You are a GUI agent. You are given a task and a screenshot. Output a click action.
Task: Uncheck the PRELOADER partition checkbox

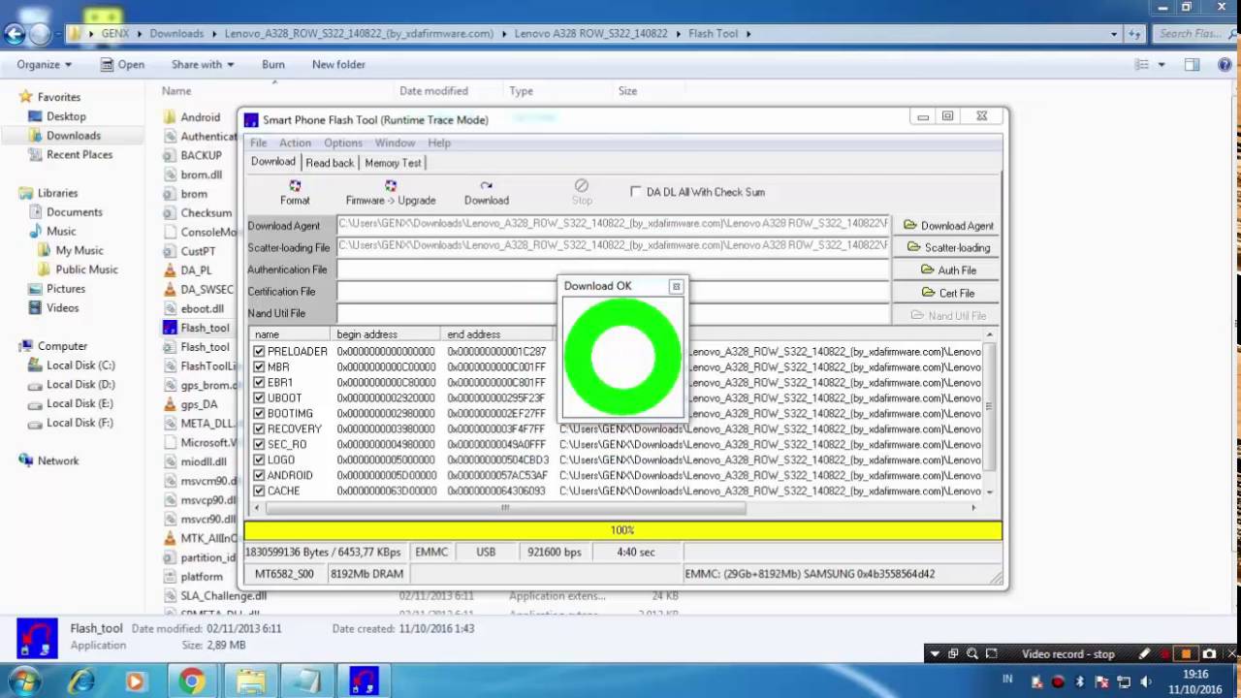259,351
